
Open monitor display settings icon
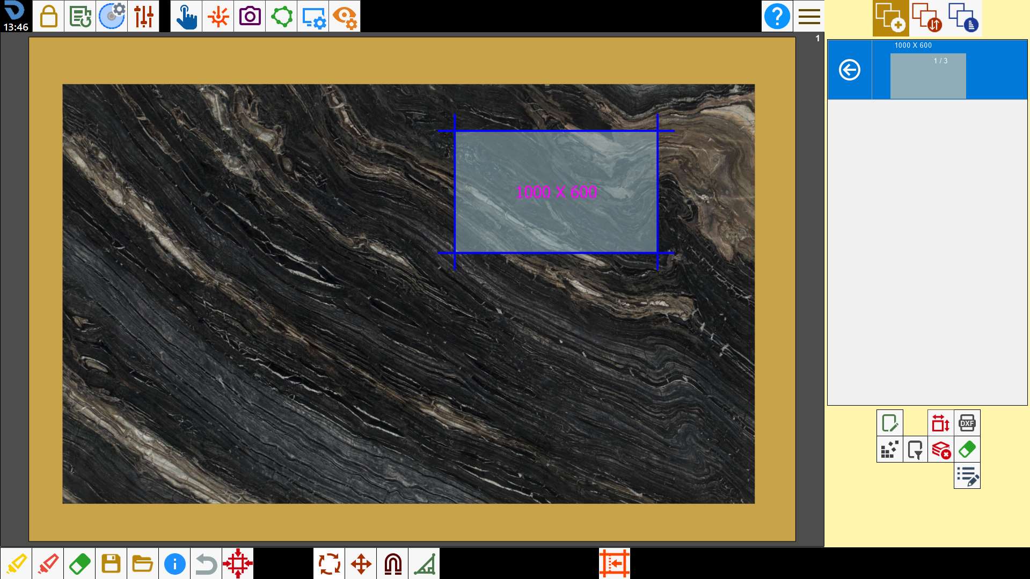pyautogui.click(x=313, y=16)
